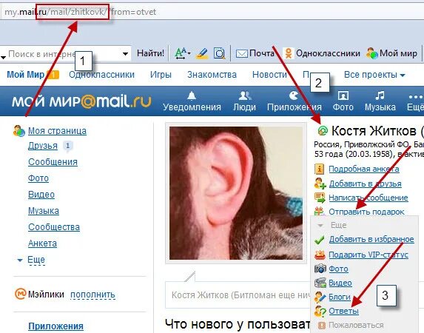
Task: Open Сообщества in the left sidebar
Action: coord(54,227)
